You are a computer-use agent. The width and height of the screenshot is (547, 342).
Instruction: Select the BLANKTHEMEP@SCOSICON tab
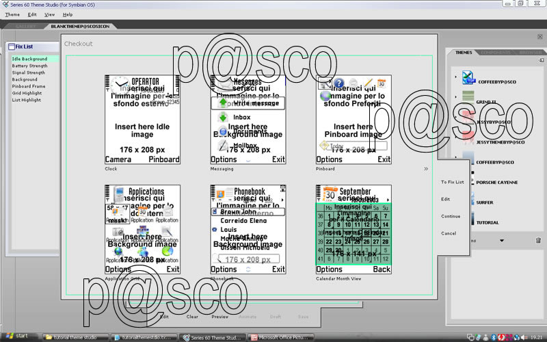tap(80, 26)
